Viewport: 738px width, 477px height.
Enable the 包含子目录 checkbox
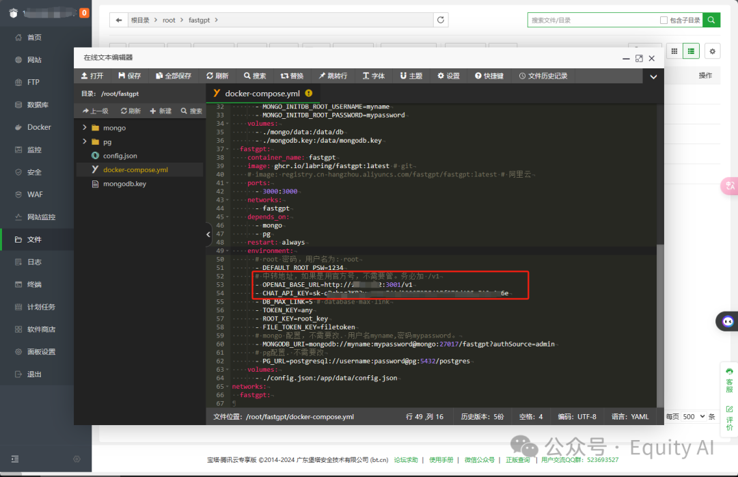[x=664, y=21]
